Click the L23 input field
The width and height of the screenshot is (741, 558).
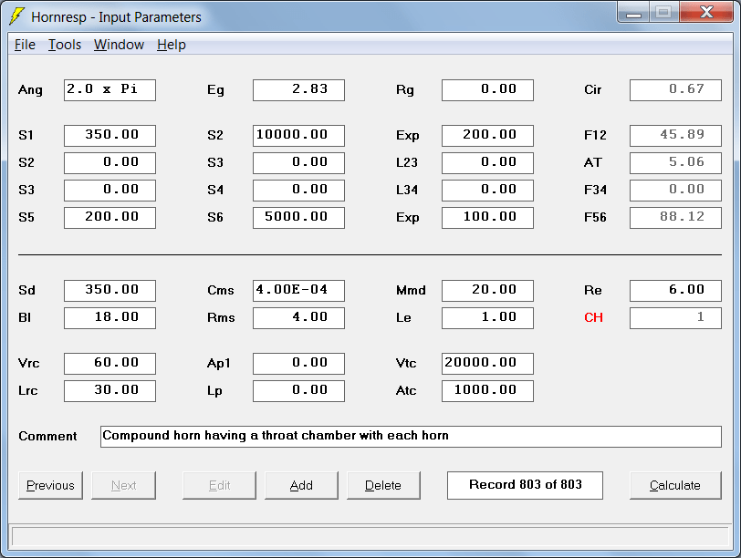487,163
